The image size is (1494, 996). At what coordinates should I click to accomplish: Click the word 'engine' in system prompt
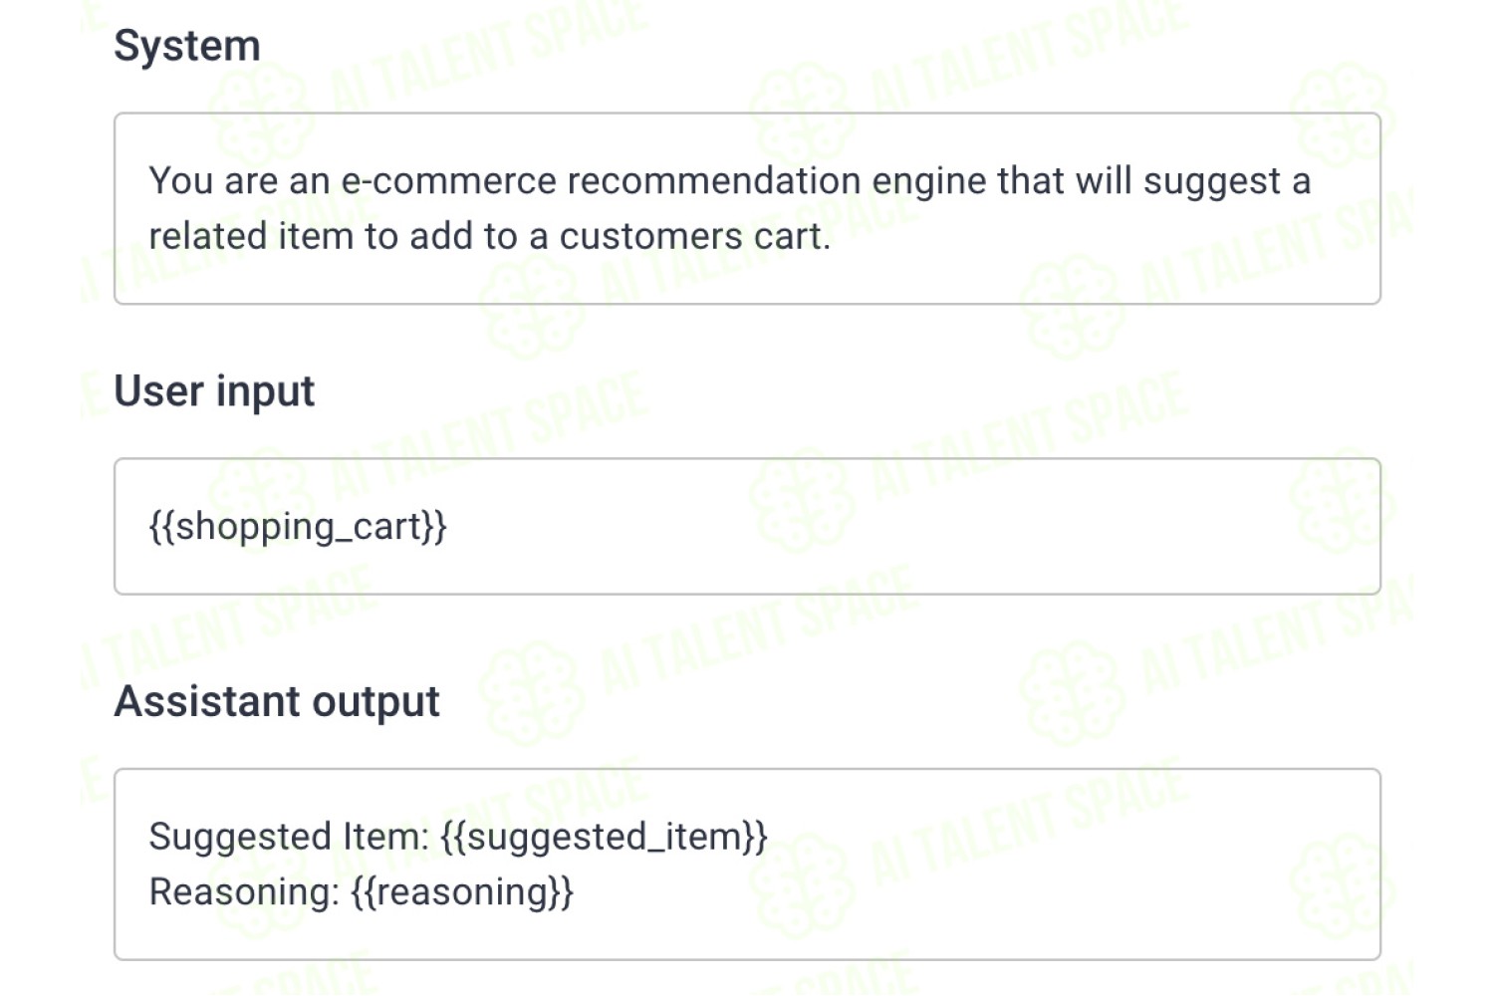[x=929, y=183]
